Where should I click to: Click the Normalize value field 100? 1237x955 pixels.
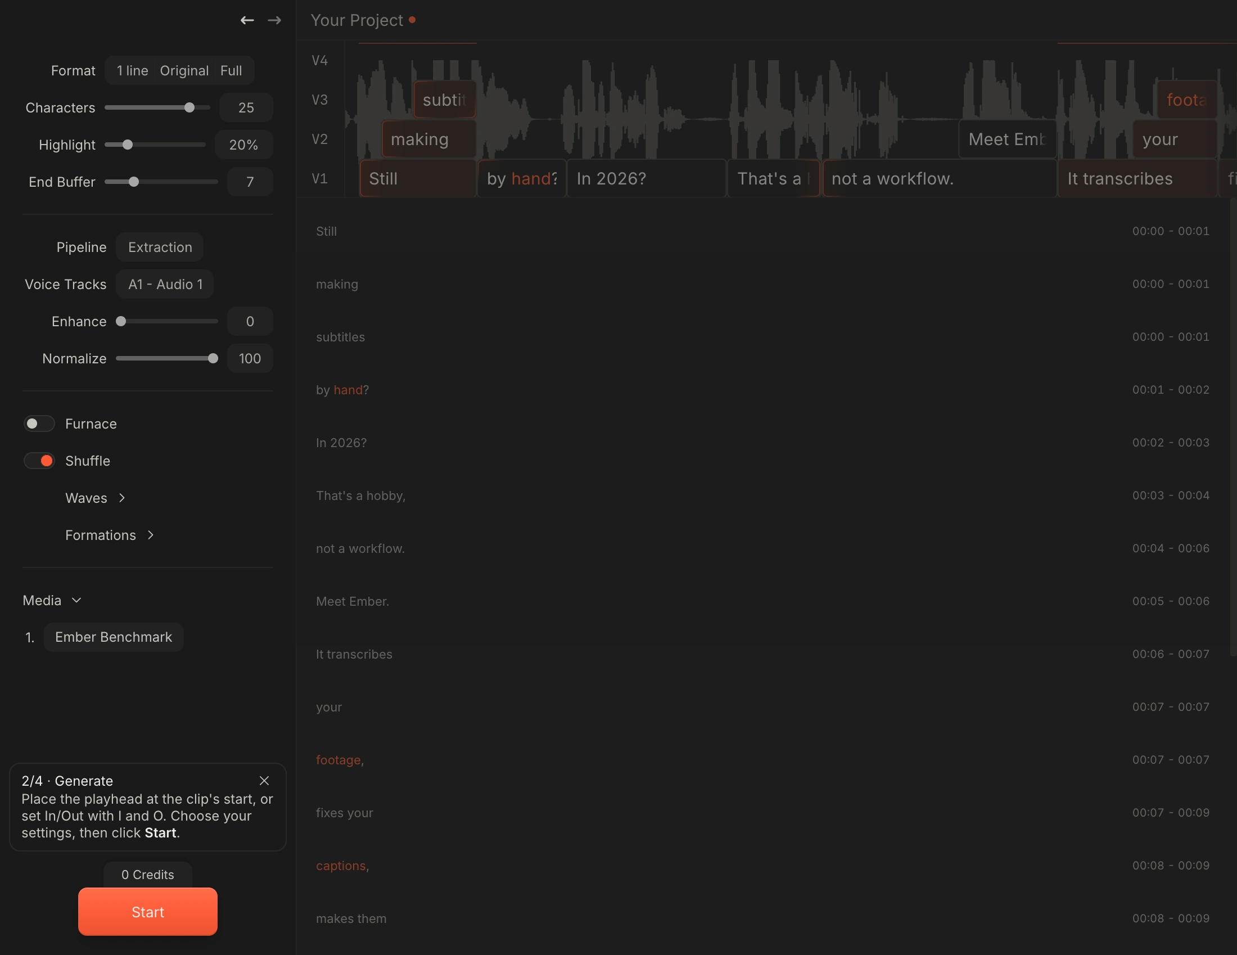click(x=250, y=359)
